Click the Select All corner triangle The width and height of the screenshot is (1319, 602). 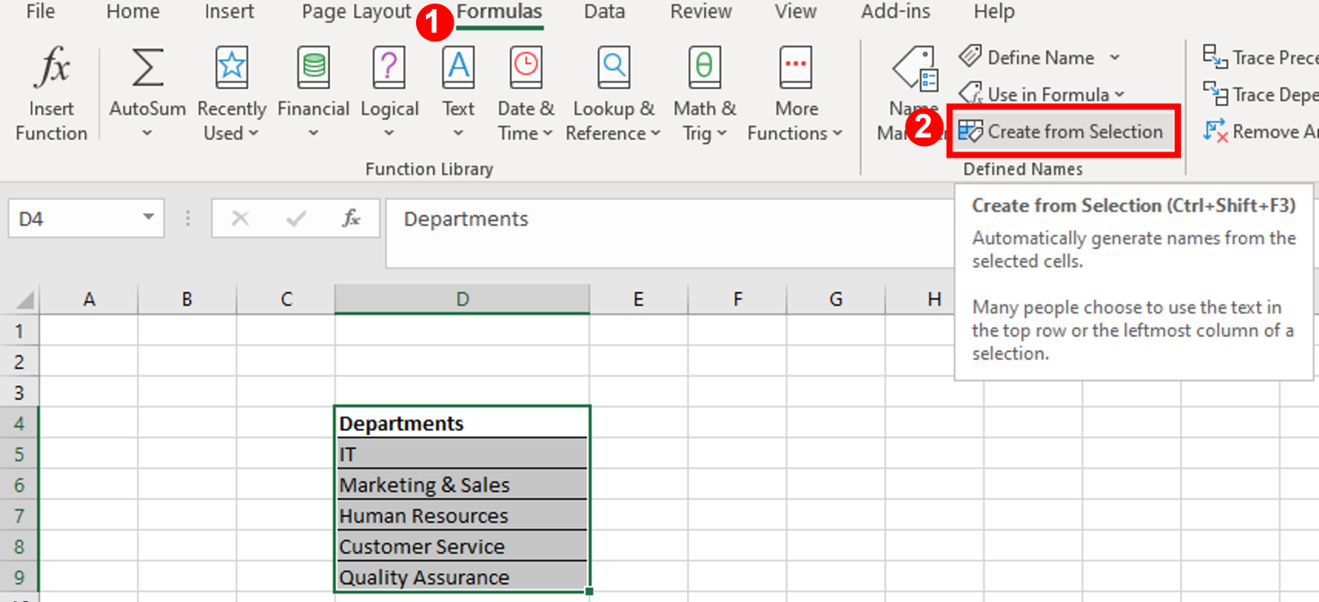click(25, 300)
